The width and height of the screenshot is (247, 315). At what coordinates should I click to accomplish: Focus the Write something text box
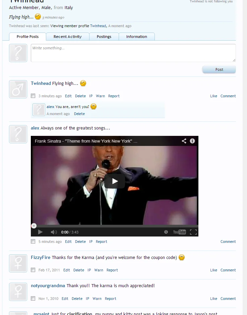point(133,53)
